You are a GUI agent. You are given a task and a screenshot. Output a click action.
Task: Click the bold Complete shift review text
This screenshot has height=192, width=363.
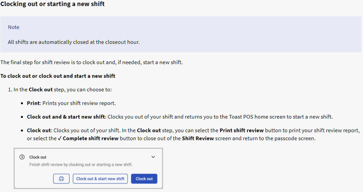coord(91,139)
